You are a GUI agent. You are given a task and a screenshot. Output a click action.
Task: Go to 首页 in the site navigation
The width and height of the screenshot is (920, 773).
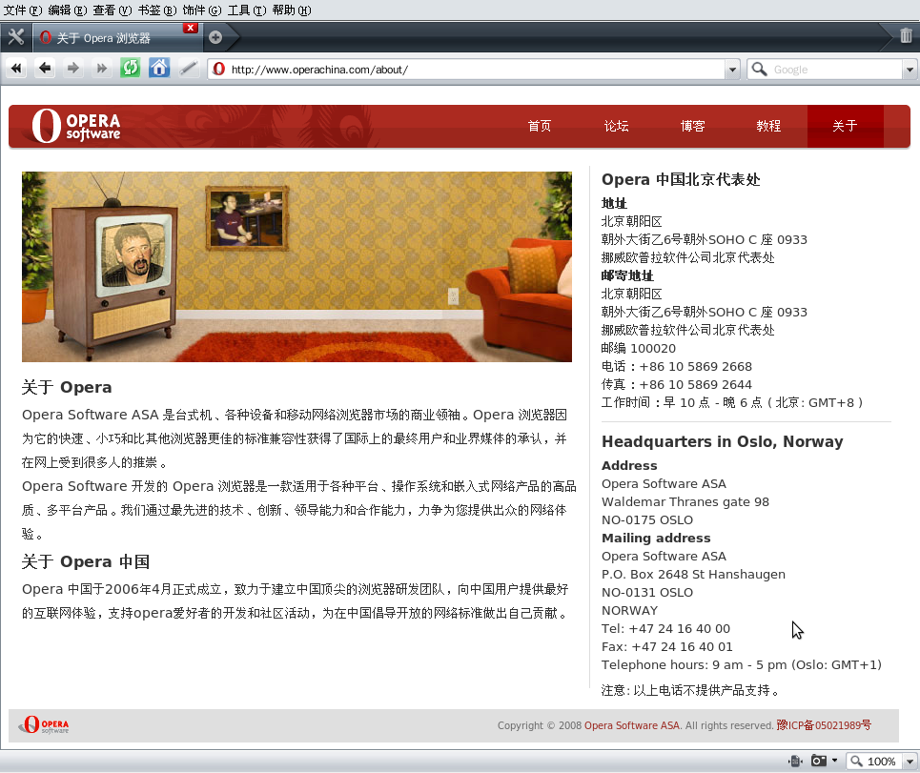coord(540,126)
